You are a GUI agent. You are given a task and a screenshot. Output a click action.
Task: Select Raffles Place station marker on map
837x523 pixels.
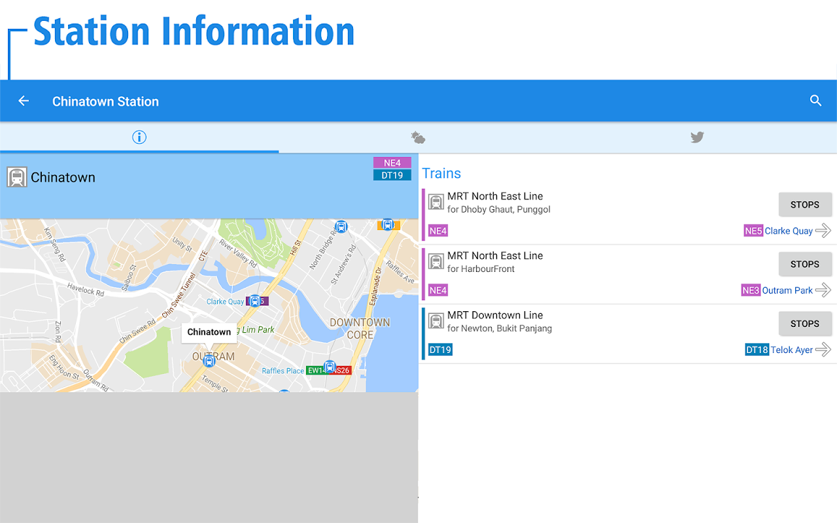330,367
